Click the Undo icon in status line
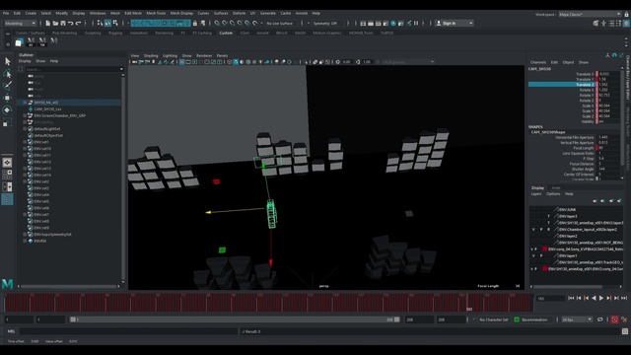The image size is (631, 355). pyautogui.click(x=71, y=24)
